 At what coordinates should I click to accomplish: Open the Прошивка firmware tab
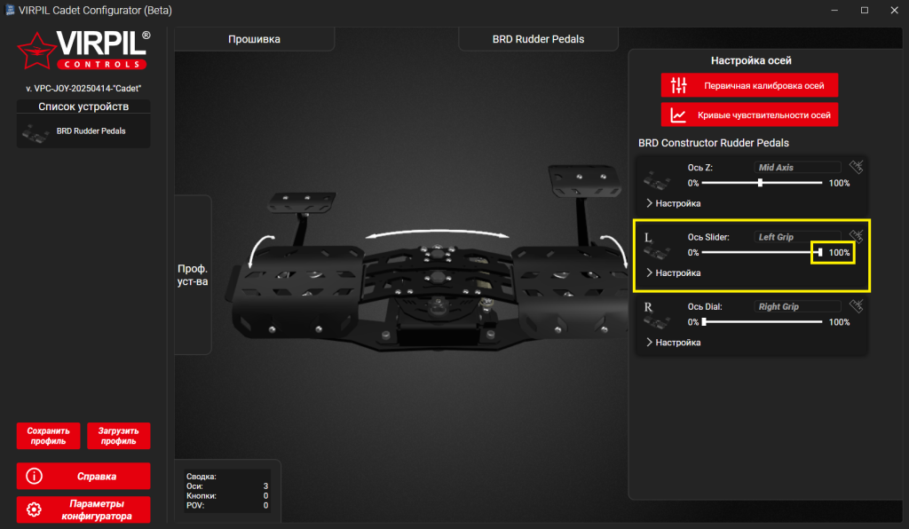pos(254,39)
